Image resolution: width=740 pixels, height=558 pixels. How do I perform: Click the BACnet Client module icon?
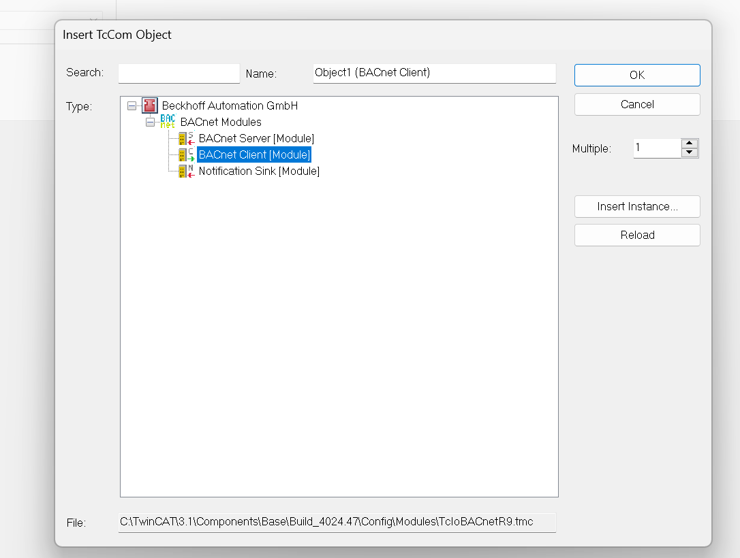(x=187, y=154)
